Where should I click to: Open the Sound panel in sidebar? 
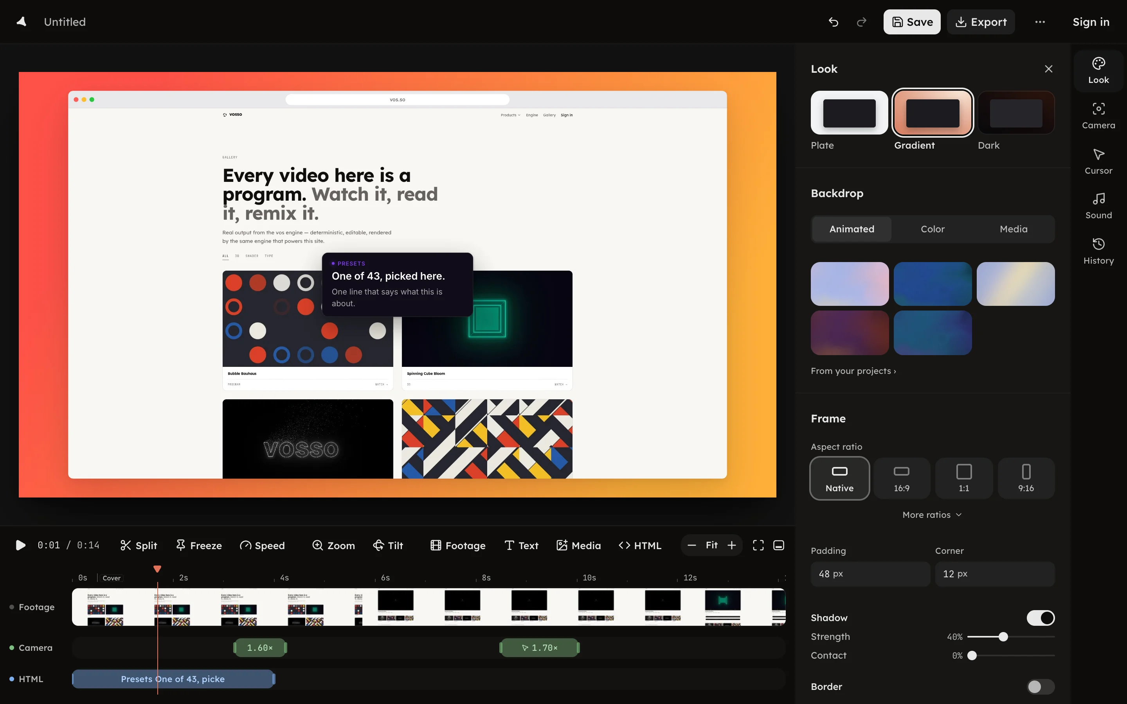[1098, 206]
